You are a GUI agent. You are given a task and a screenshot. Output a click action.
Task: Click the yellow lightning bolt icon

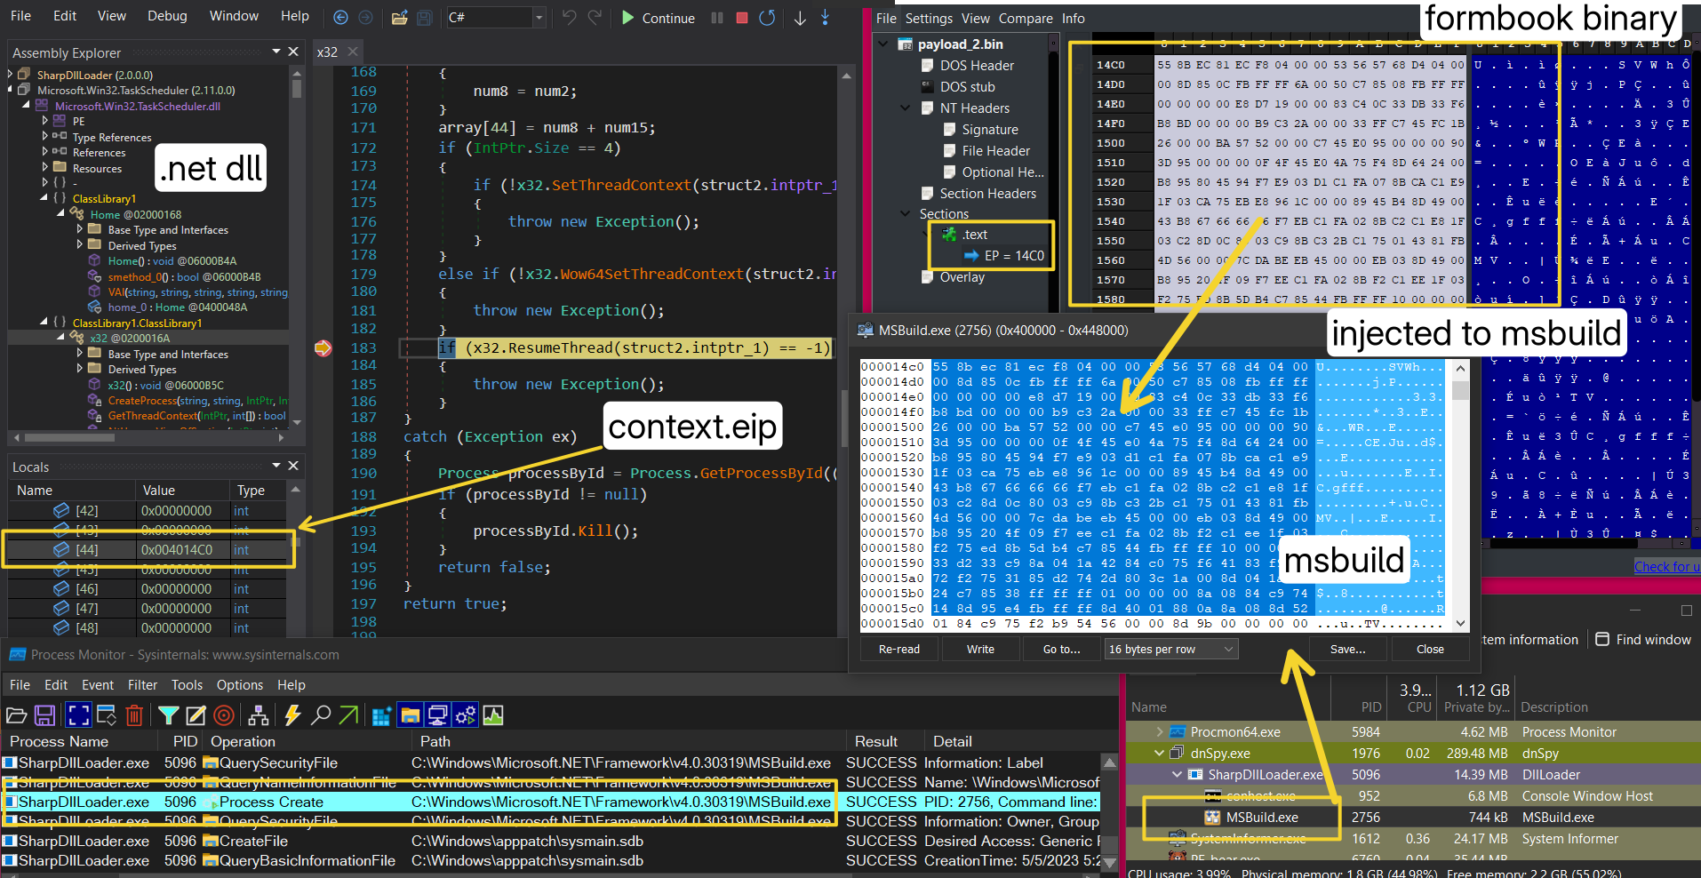point(292,715)
